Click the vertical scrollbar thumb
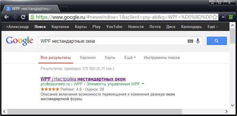The image size is (237, 116). 232,36
